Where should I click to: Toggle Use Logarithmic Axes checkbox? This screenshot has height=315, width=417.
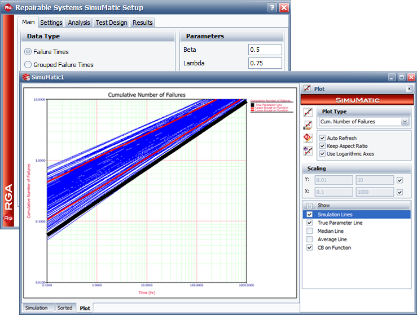(x=322, y=154)
